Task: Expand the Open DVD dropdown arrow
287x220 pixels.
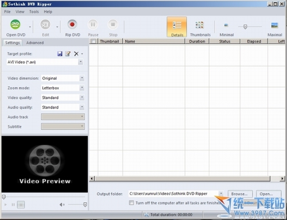Action: coord(30,27)
